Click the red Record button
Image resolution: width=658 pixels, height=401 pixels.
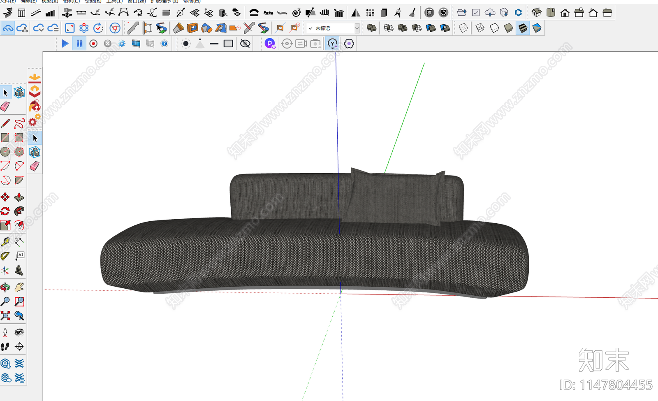93,44
